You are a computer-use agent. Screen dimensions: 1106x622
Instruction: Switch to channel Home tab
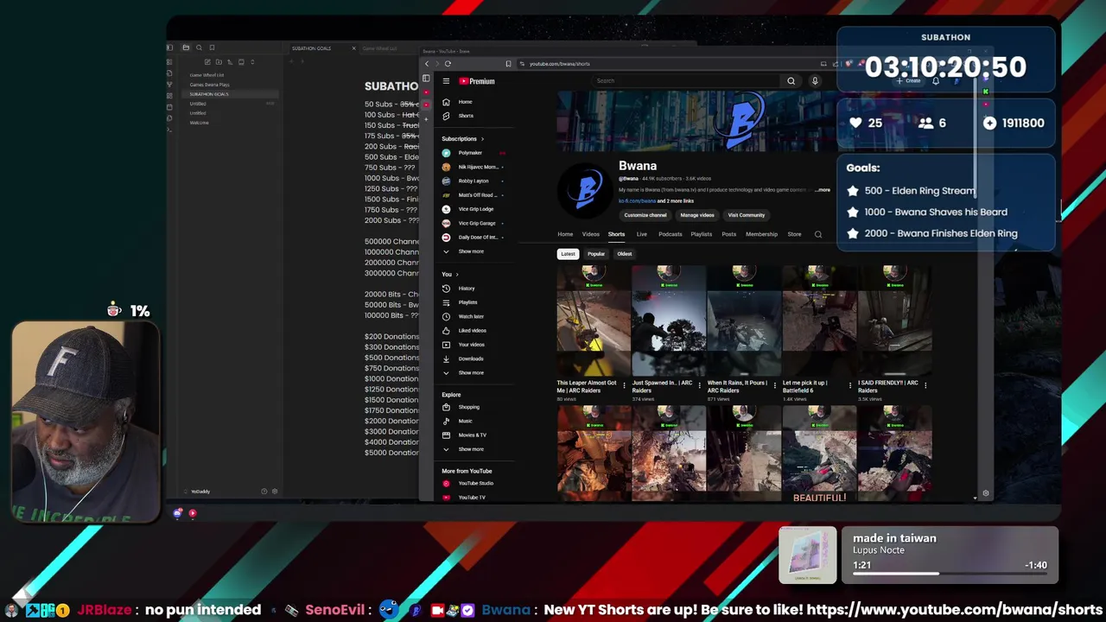tap(565, 234)
